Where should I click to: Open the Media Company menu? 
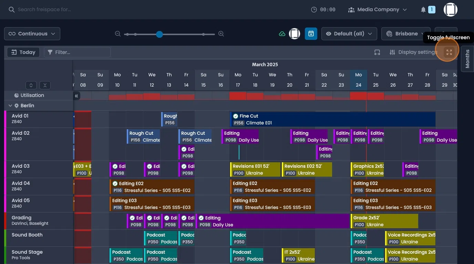[377, 9]
